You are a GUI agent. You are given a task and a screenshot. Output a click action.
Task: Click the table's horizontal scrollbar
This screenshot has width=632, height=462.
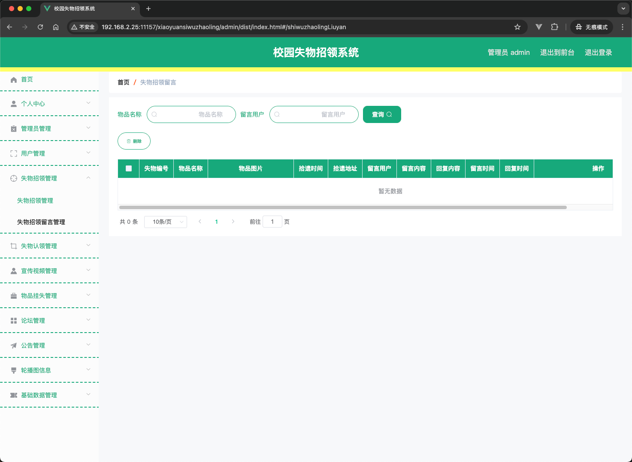[x=343, y=207]
